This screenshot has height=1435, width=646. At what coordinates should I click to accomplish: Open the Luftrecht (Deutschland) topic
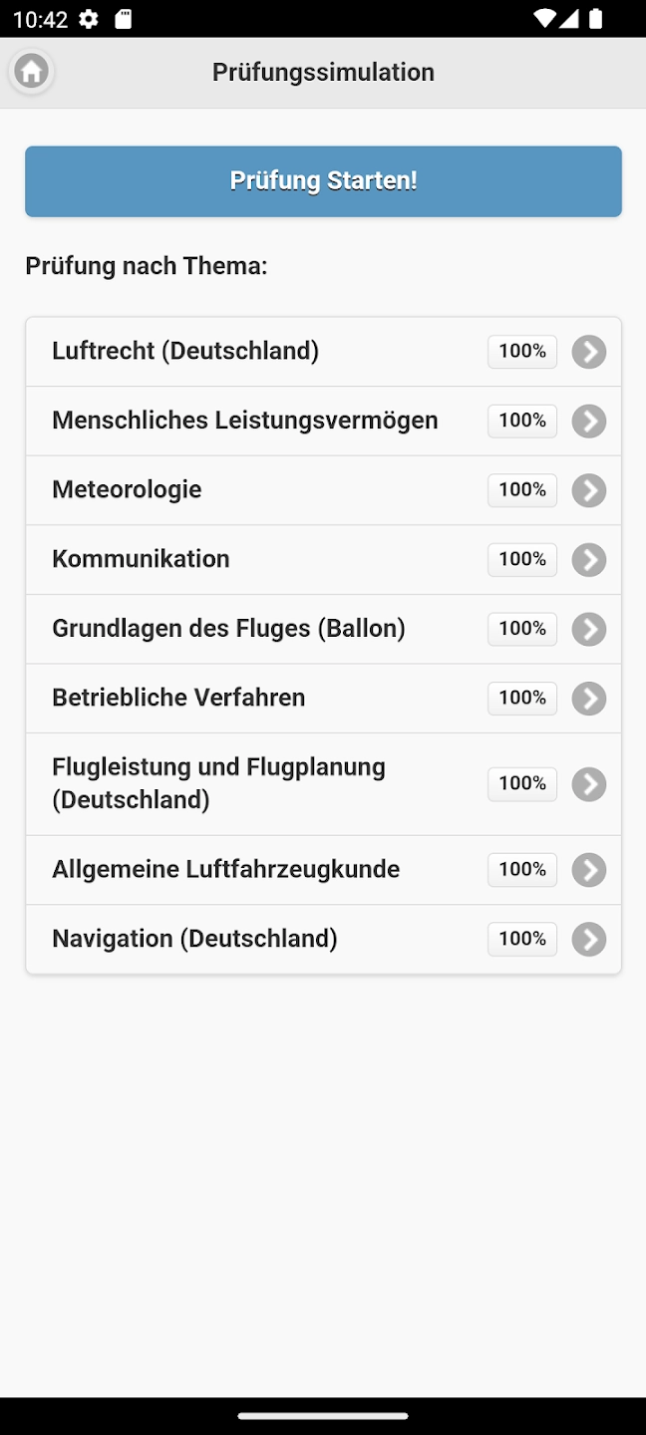(185, 351)
